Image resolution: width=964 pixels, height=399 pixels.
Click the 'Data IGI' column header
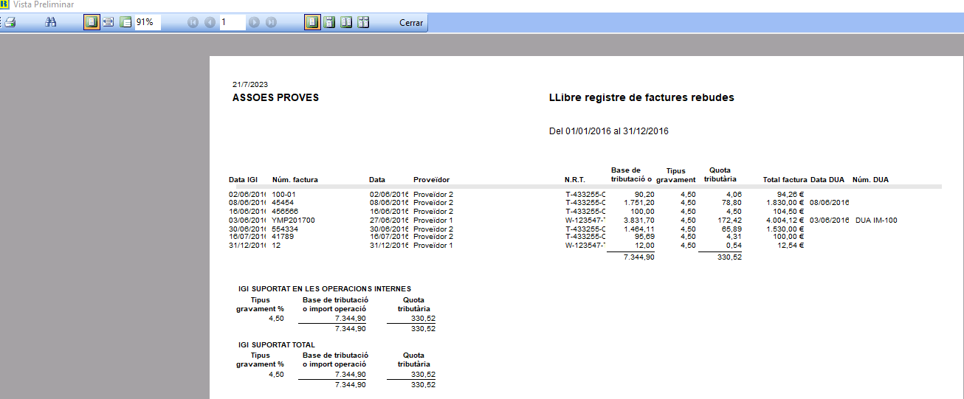244,180
